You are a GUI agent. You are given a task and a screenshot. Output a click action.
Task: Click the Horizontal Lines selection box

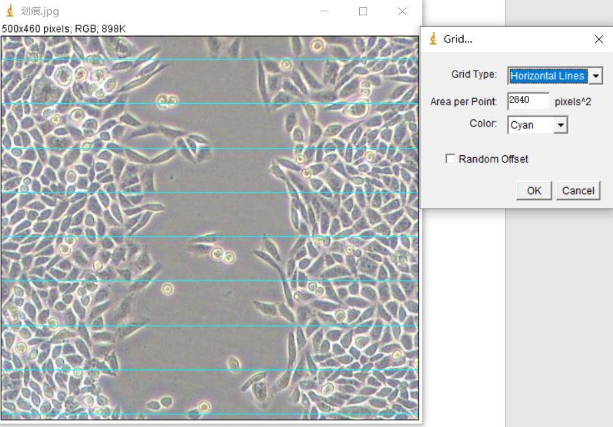547,76
